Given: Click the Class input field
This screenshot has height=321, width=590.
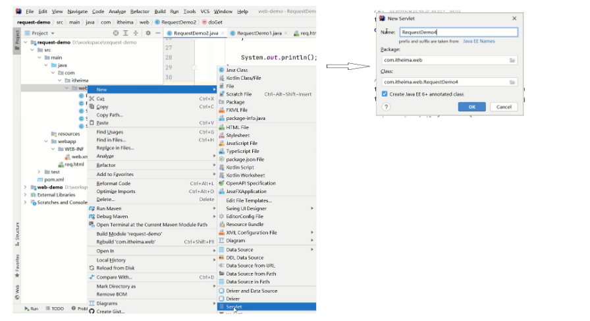Looking at the screenshot, I should (449, 82).
